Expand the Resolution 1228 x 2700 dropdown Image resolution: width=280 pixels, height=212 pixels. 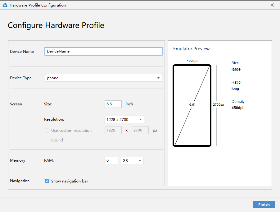[124, 119]
